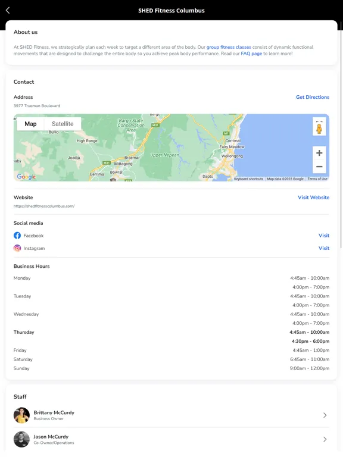Switch map to Map view
Viewport: 343px width, 457px height.
pyautogui.click(x=30, y=124)
